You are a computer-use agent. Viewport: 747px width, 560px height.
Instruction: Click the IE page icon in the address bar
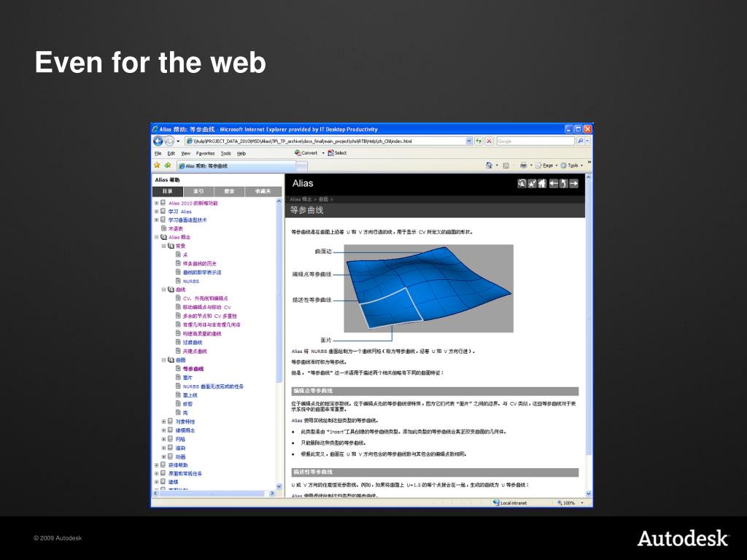(190, 141)
